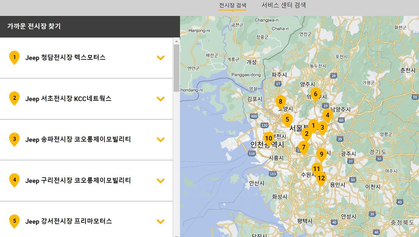Viewport: 419px width, 237px height.
Task: Click the 여주시 map label
Action: point(391,171)
